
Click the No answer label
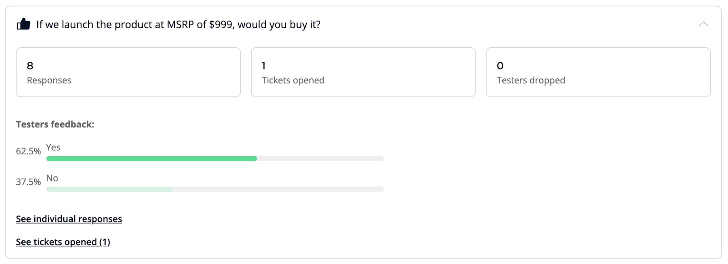point(52,178)
